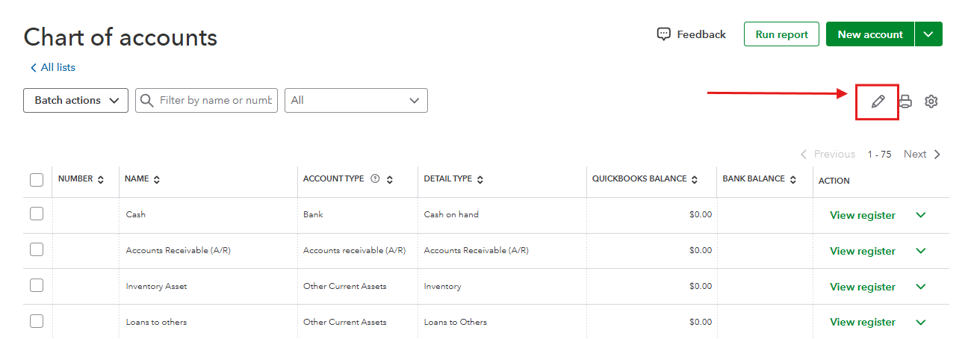Click the pencil edit icon
This screenshot has height=339, width=968.
point(878,102)
